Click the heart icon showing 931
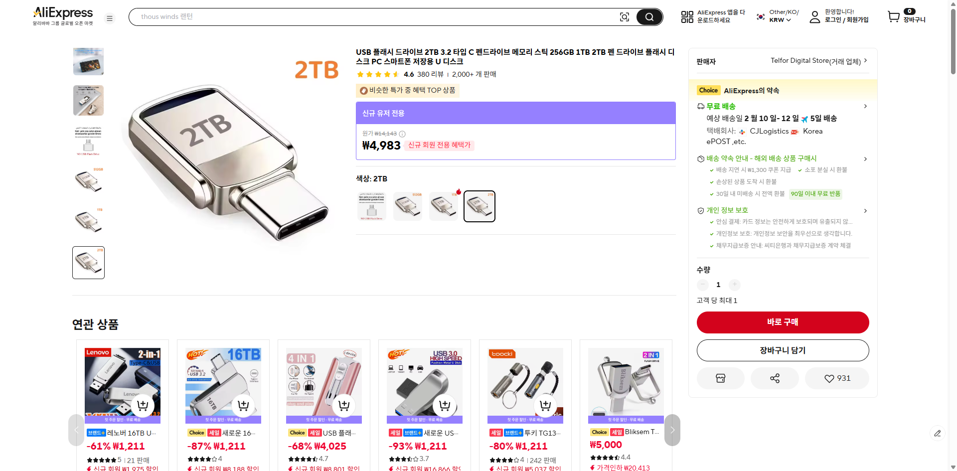This screenshot has height=471, width=957. (836, 378)
